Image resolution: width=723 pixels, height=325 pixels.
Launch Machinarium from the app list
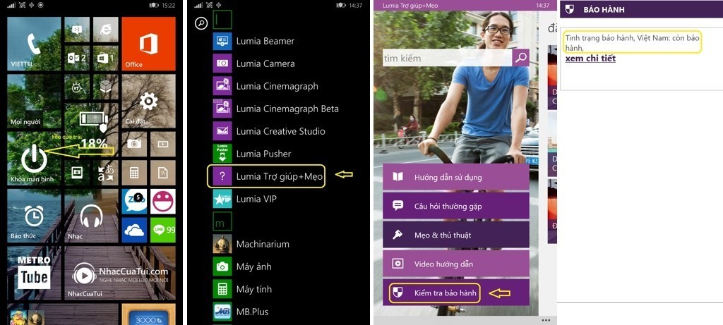[x=251, y=244]
